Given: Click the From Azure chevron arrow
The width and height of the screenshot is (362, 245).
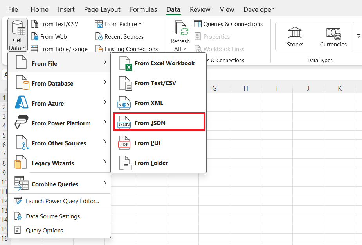Looking at the screenshot, I should click(105, 102).
